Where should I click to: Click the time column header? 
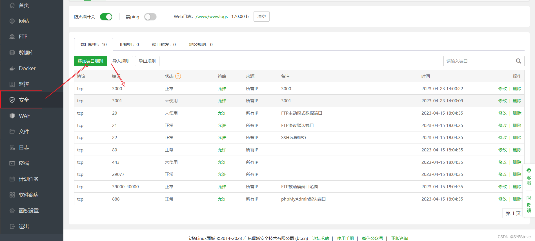tap(426, 76)
